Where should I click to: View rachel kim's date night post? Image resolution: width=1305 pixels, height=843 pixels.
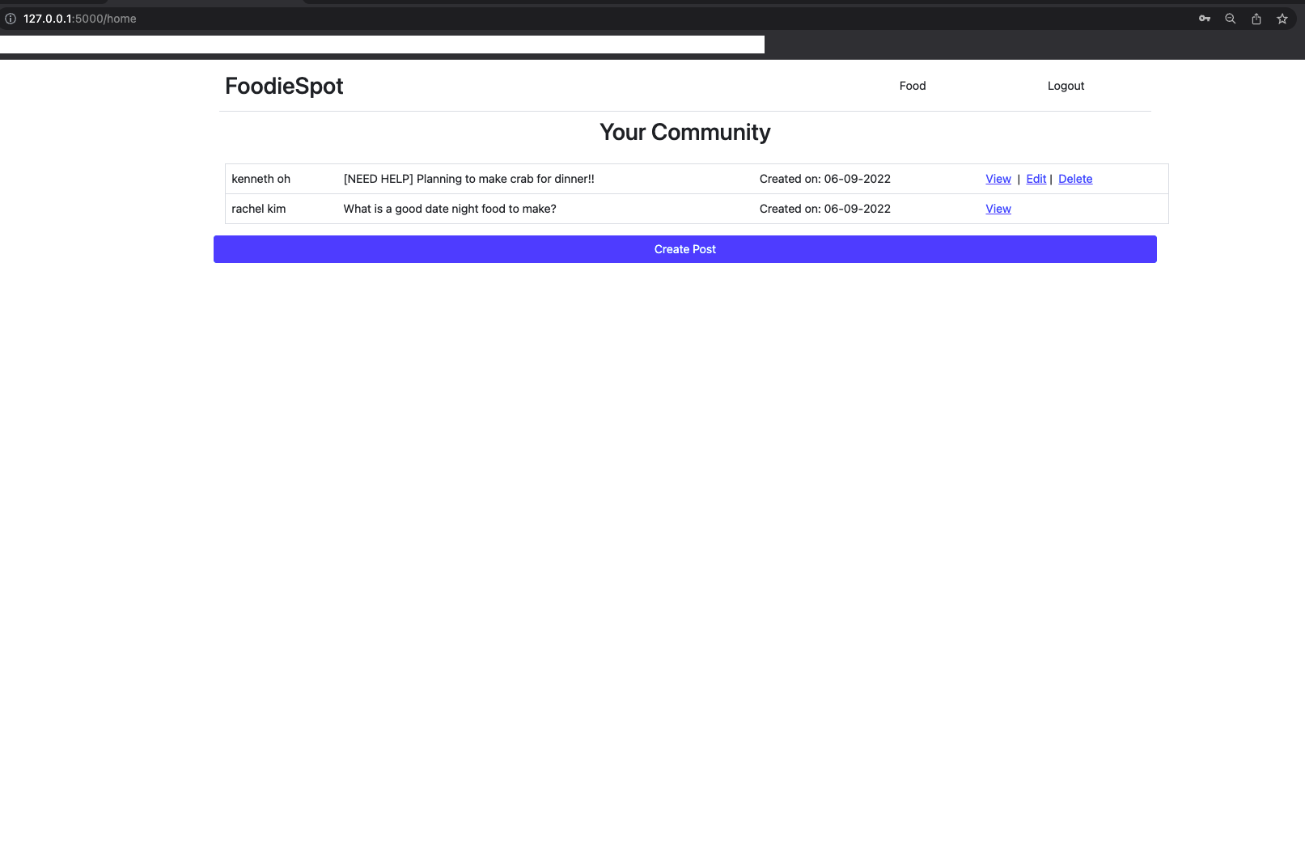[998, 209]
